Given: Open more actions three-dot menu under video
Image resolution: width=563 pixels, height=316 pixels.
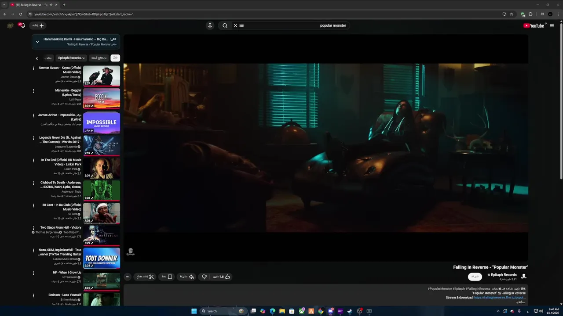Looking at the screenshot, I should click(x=128, y=276).
